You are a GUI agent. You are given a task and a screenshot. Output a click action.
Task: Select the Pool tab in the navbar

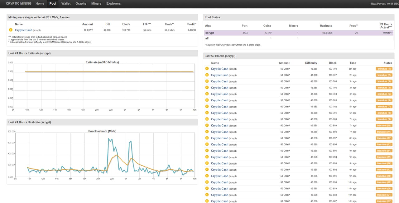point(53,4)
